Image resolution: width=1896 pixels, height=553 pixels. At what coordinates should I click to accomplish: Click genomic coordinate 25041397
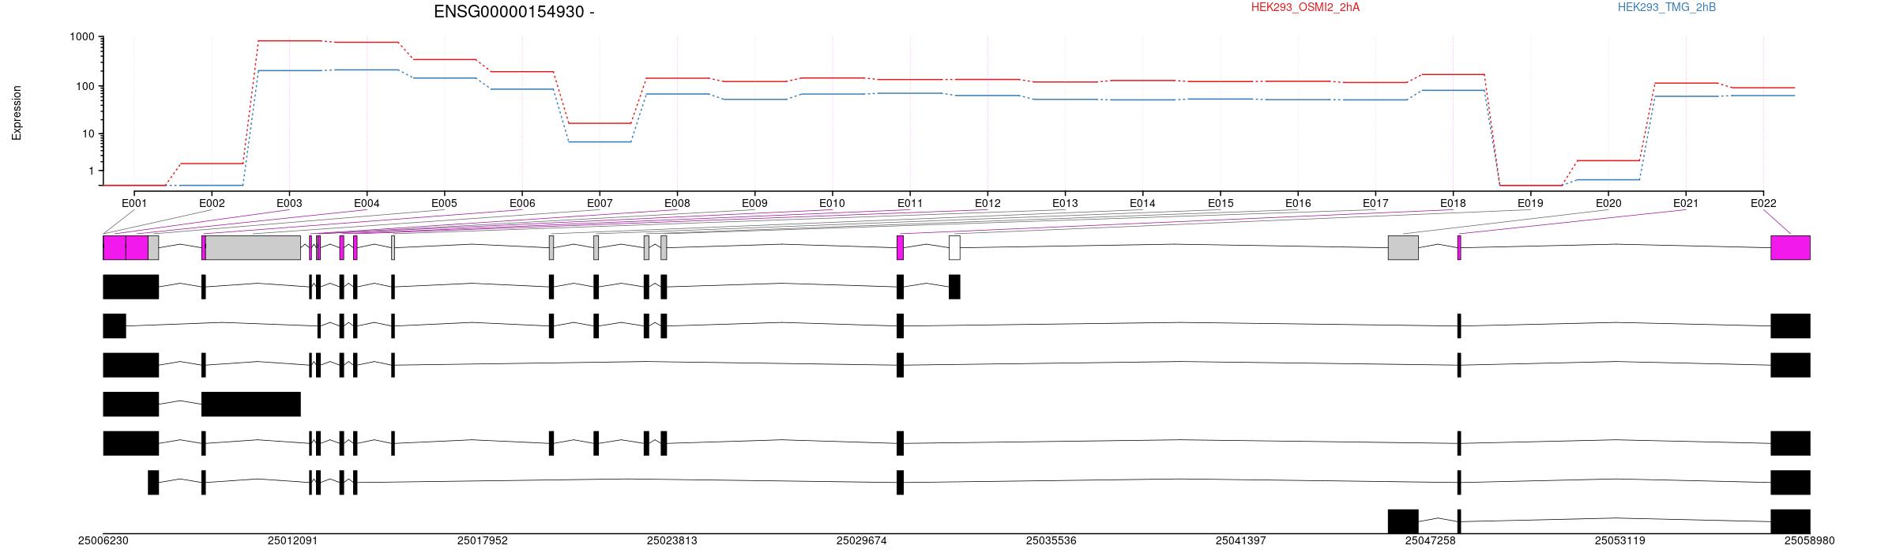coord(1240,541)
